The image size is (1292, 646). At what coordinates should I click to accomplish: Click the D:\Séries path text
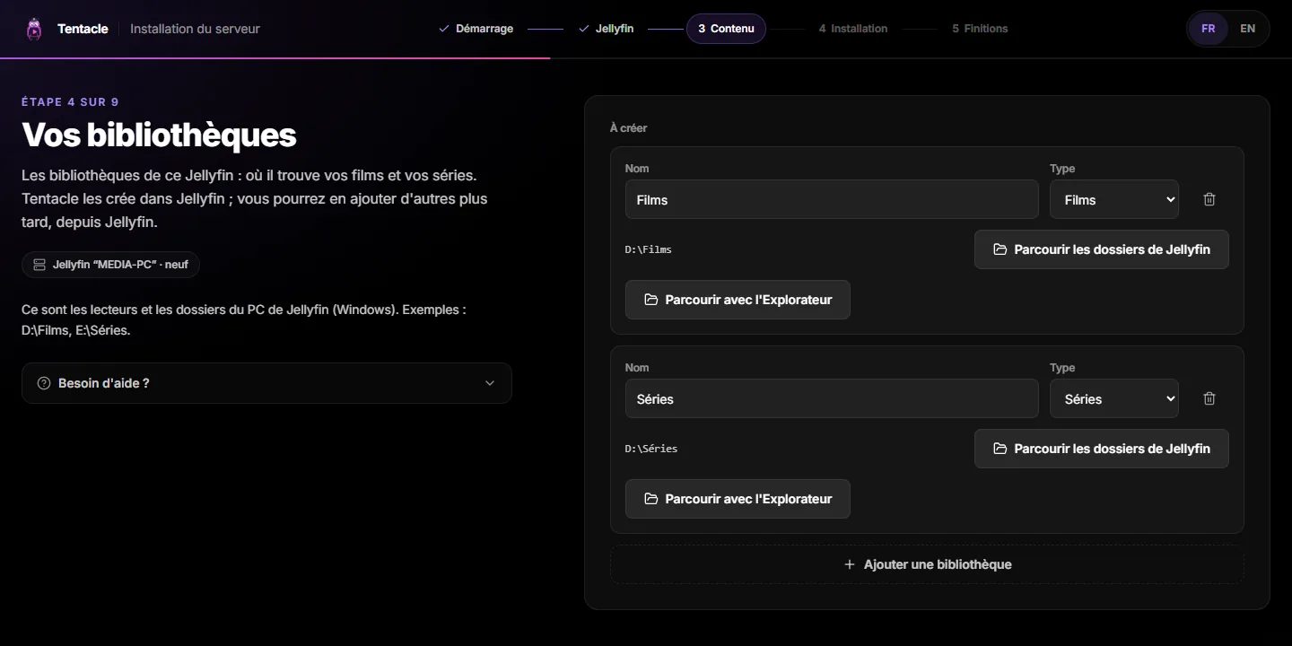[651, 449]
